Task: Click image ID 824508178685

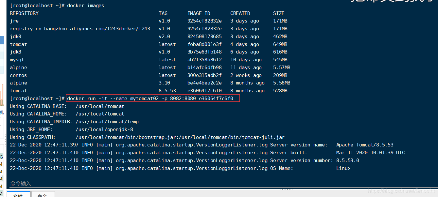Action: [x=204, y=37]
